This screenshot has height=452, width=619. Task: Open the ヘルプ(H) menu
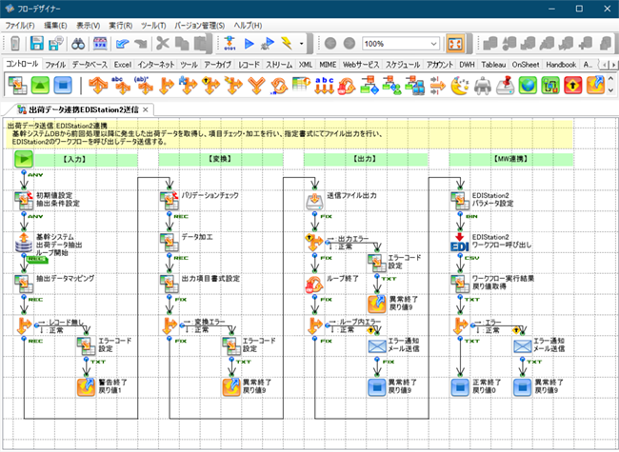248,26
